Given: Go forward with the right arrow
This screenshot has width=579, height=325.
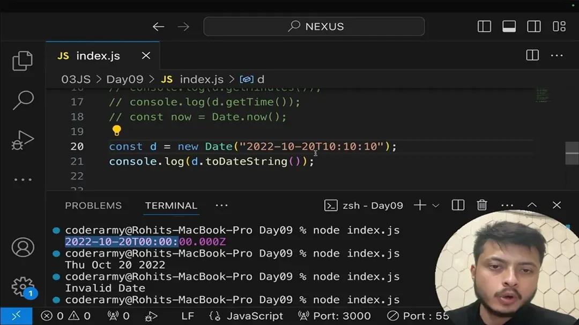Looking at the screenshot, I should [183, 27].
